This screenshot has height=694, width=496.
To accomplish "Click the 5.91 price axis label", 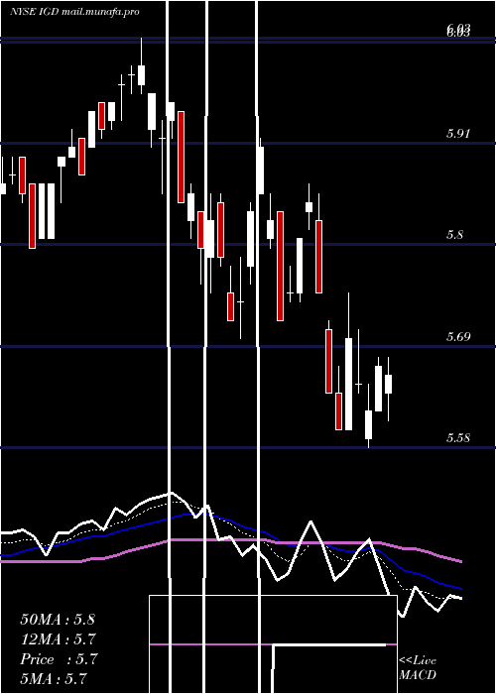I will click(458, 133).
